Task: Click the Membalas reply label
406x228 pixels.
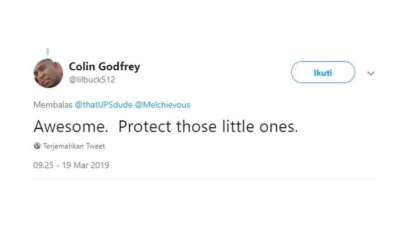Action: tap(53, 104)
